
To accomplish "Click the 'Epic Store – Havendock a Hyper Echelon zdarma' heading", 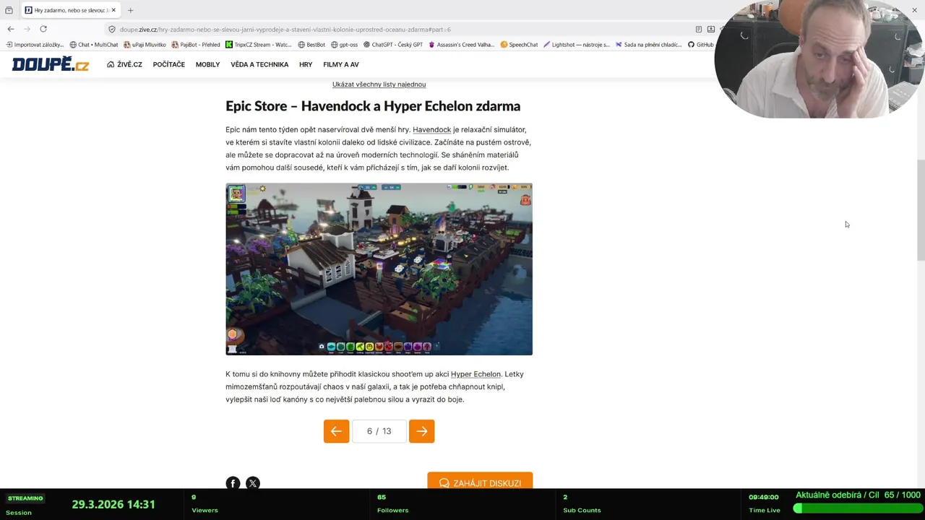I will (373, 106).
